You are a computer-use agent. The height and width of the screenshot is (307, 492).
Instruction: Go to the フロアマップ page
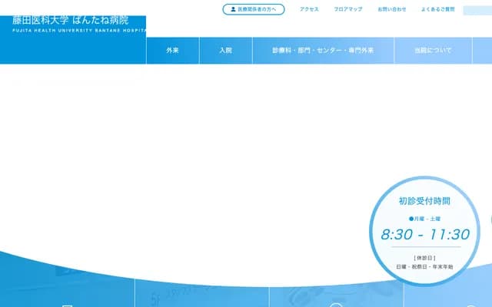[347, 10]
